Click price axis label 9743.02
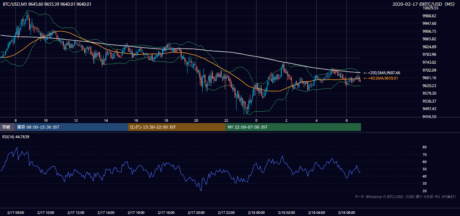Screen dimensions: 460x216 click(429, 62)
